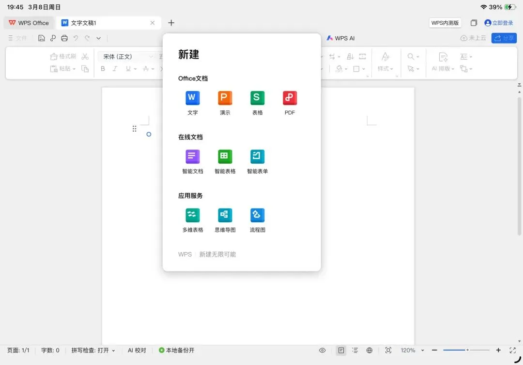Click the fullscreen expand icon
523x365 pixels.
click(513, 350)
